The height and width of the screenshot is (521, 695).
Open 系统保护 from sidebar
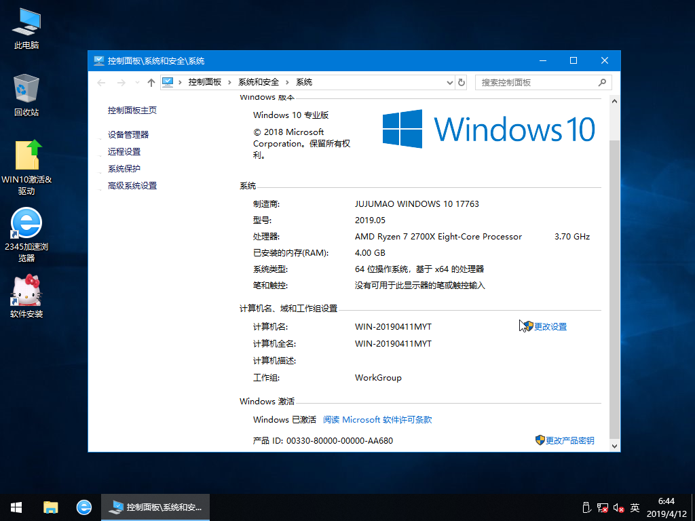click(124, 169)
